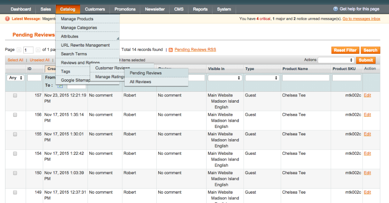Open the Type filter dropdown

pyautogui.click(x=262, y=78)
